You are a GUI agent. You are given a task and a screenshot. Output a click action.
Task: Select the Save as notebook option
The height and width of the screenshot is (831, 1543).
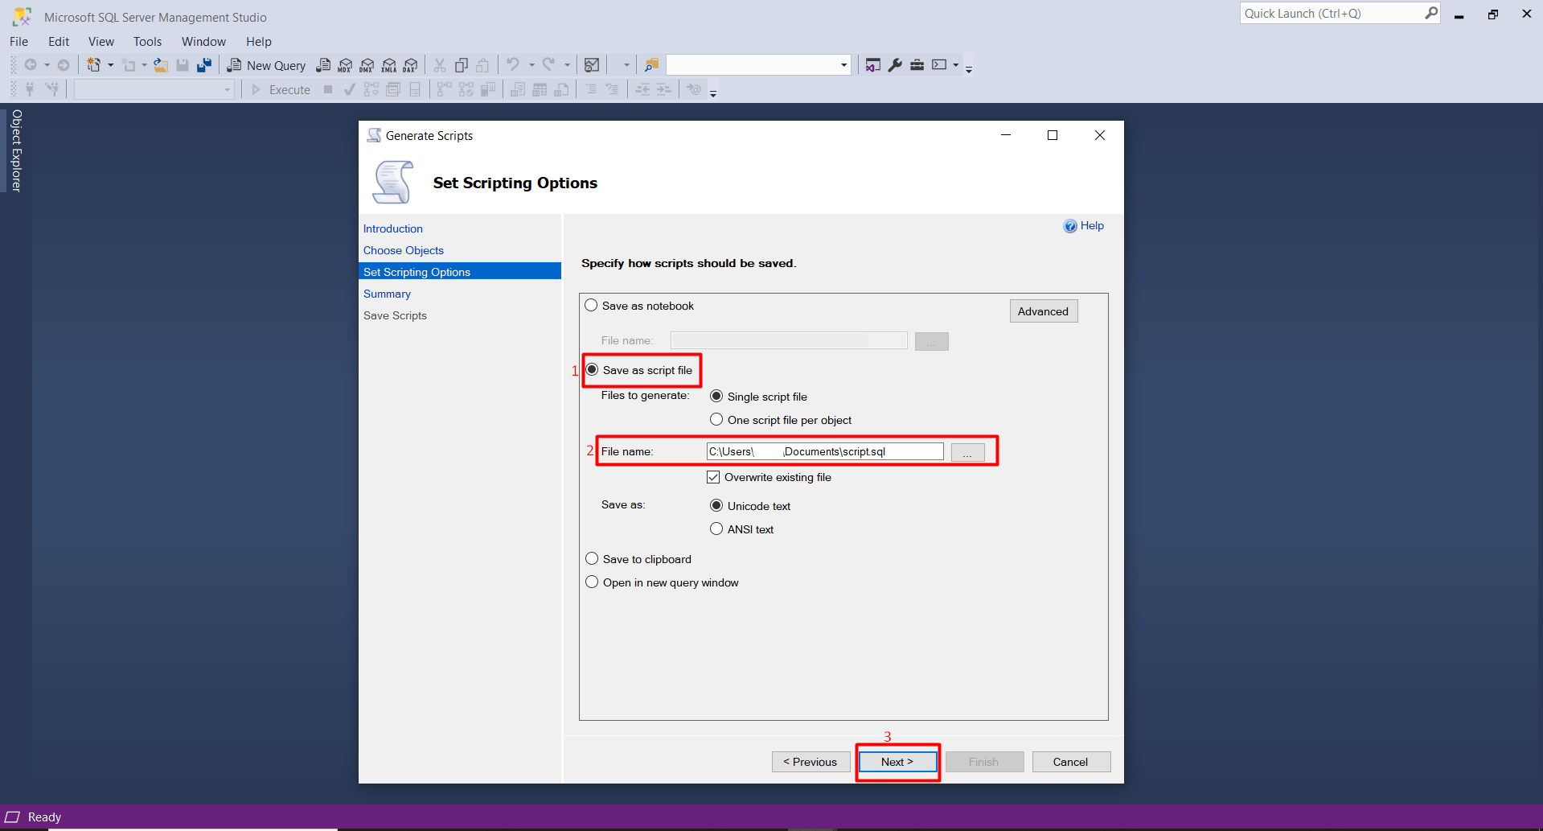point(592,306)
